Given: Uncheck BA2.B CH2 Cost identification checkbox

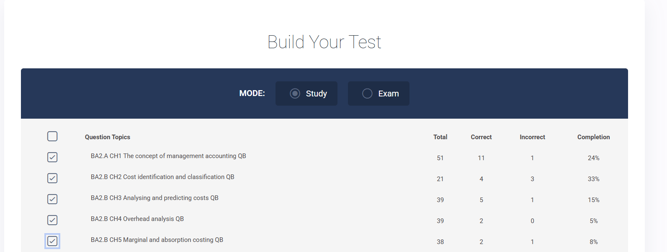Looking at the screenshot, I should coord(52,178).
